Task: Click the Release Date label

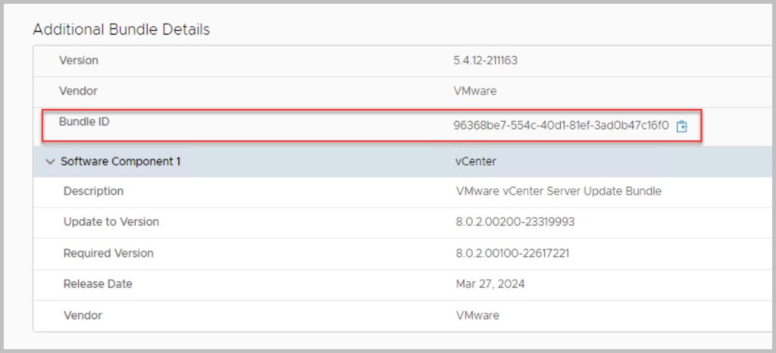Action: coord(98,284)
